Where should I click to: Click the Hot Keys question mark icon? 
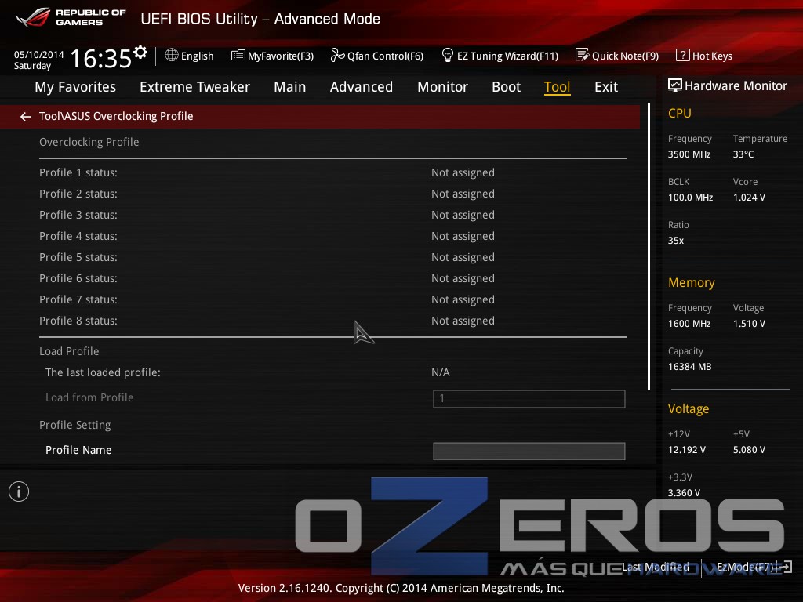point(683,56)
